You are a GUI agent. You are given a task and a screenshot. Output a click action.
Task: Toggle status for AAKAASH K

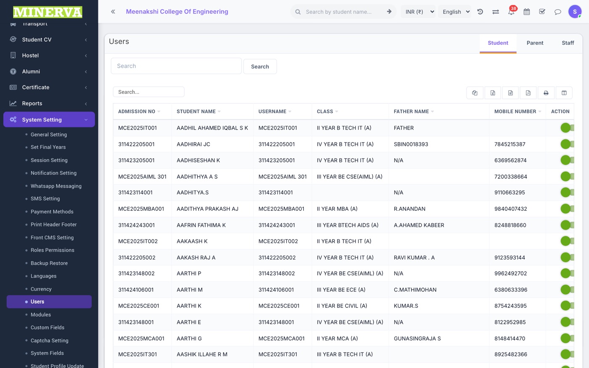[567, 241]
